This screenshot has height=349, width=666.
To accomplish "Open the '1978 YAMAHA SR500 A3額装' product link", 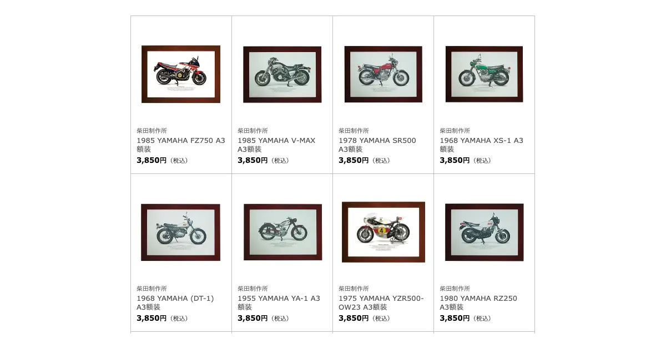I will (377, 145).
